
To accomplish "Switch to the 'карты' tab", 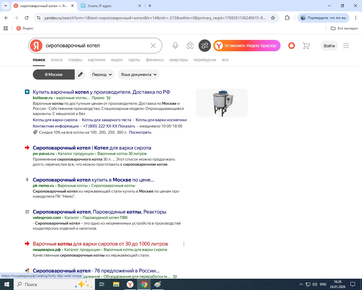I will click(134, 60).
